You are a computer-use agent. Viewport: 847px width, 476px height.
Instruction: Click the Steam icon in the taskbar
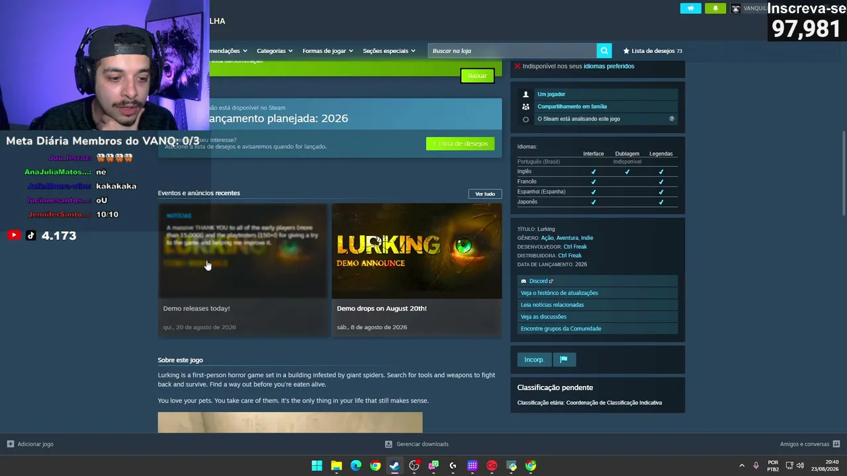pyautogui.click(x=394, y=465)
